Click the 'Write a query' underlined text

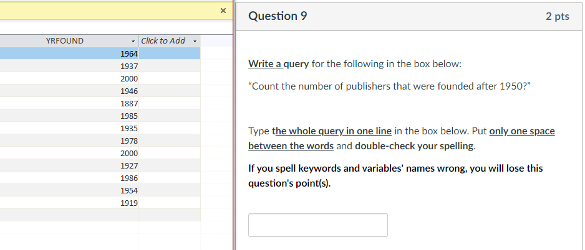click(278, 64)
